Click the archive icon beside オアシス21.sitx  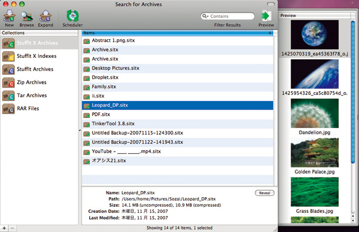86,161
